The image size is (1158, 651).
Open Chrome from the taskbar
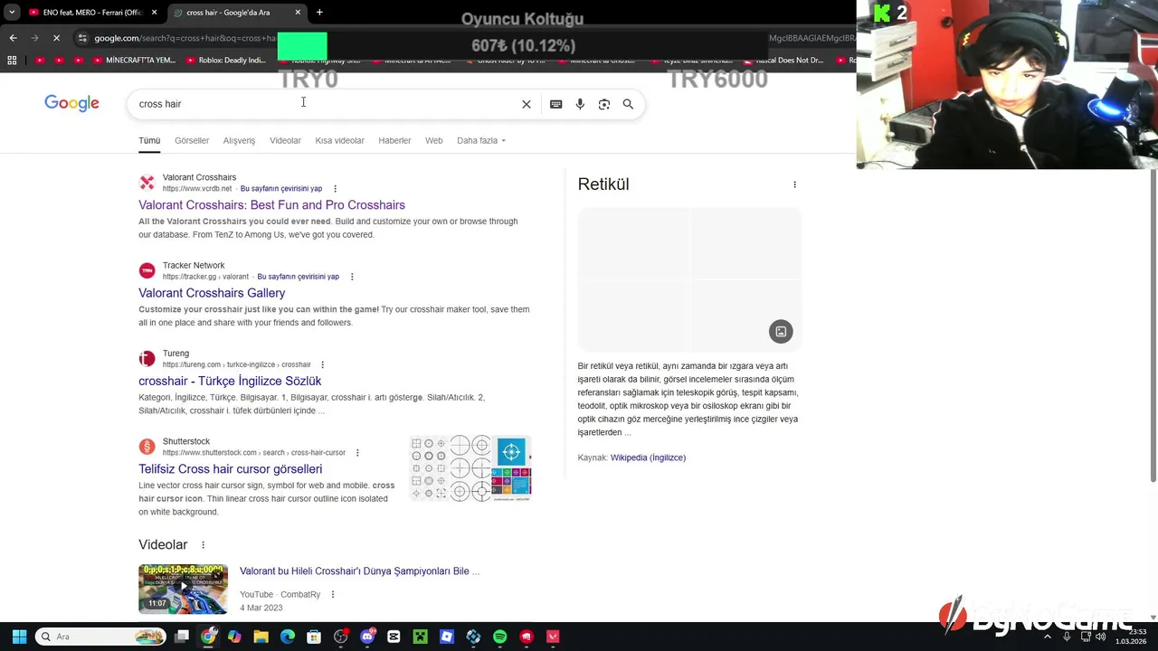(x=209, y=637)
